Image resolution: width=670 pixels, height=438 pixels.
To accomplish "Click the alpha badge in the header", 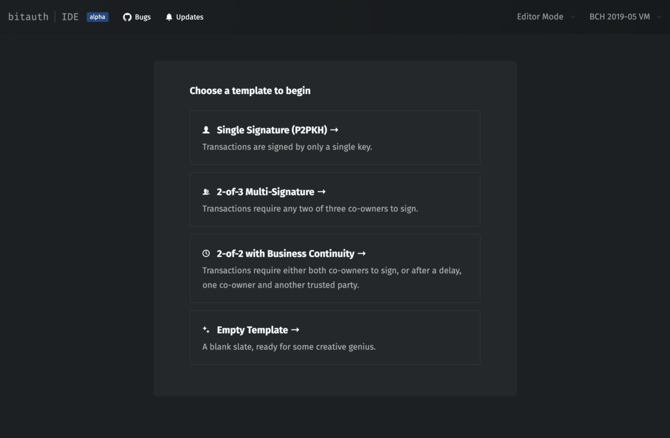I will (97, 17).
